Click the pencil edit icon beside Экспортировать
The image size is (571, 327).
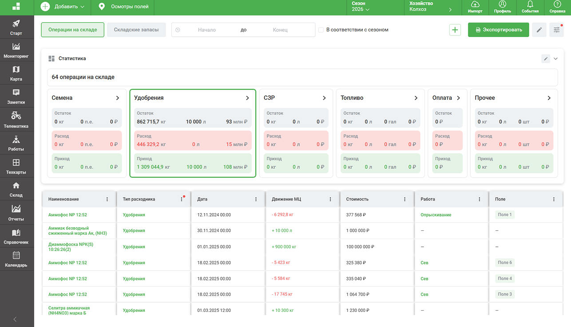[539, 30]
